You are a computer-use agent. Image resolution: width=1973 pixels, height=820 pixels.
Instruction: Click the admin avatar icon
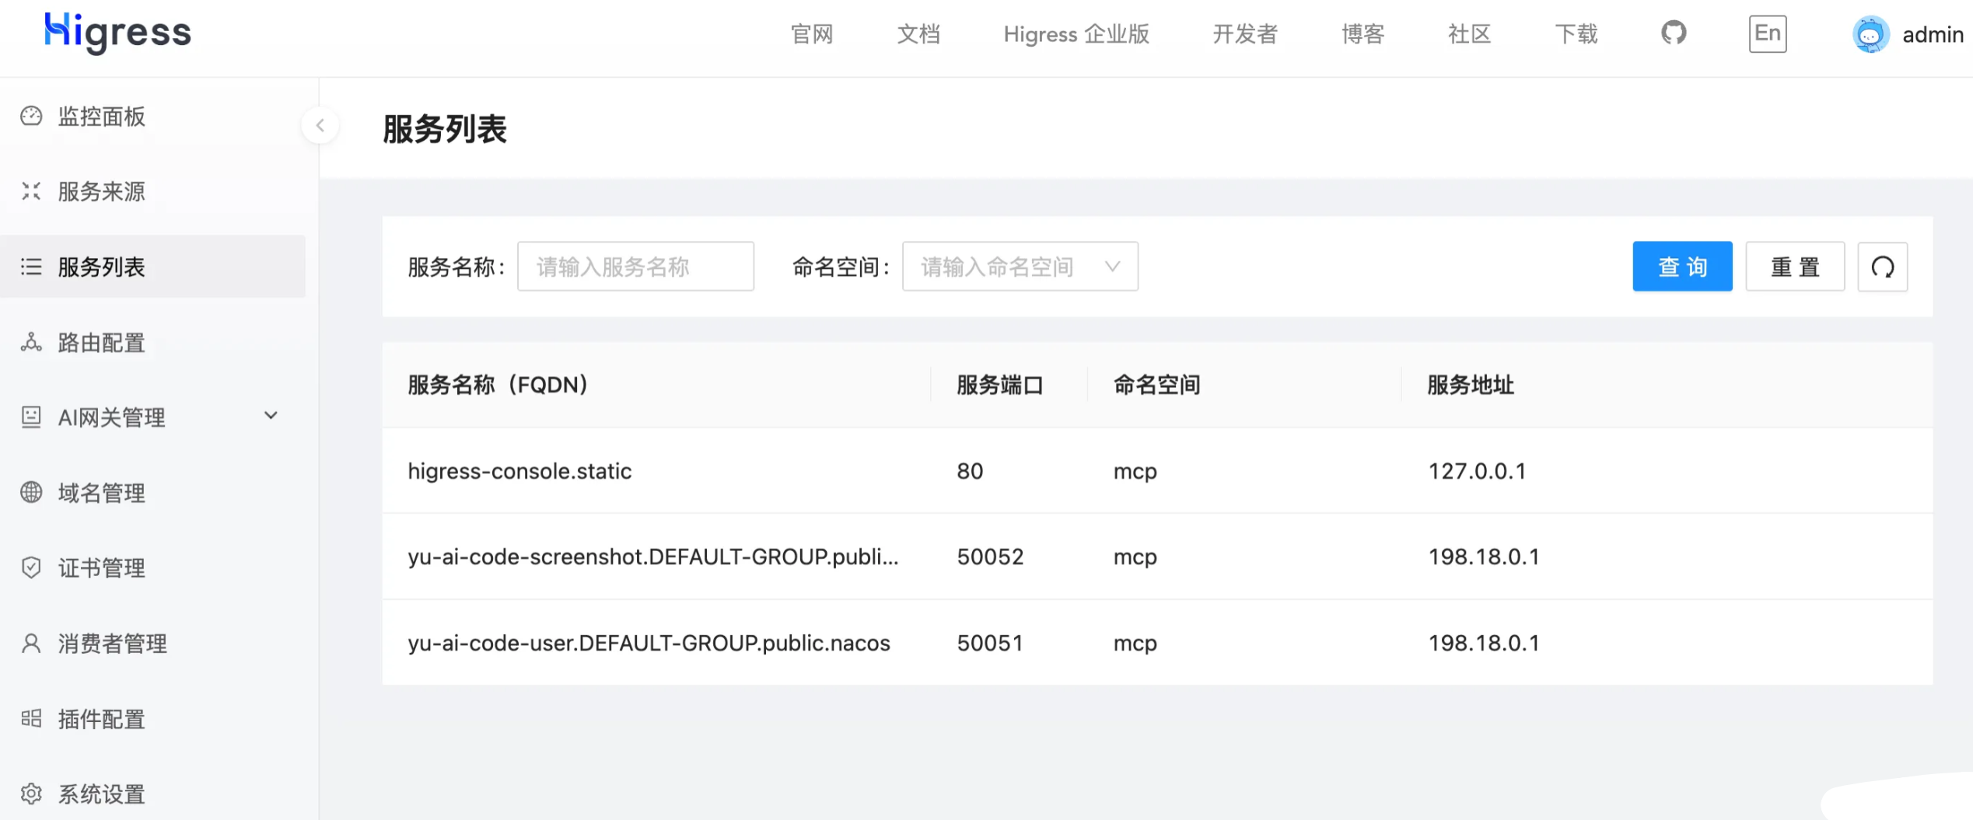(x=1870, y=34)
